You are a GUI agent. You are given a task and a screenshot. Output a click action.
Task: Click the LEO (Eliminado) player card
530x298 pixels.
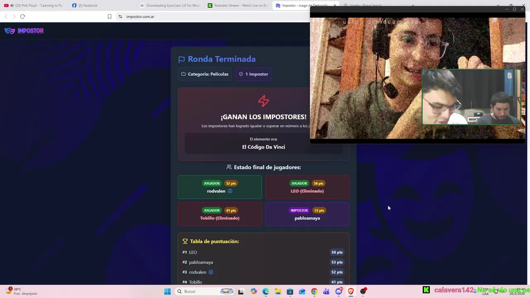click(307, 187)
